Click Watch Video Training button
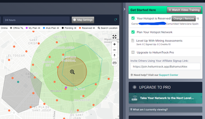This screenshot has height=119, width=205. tap(184, 10)
